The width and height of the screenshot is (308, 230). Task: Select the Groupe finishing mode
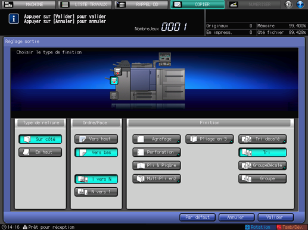[263, 179]
